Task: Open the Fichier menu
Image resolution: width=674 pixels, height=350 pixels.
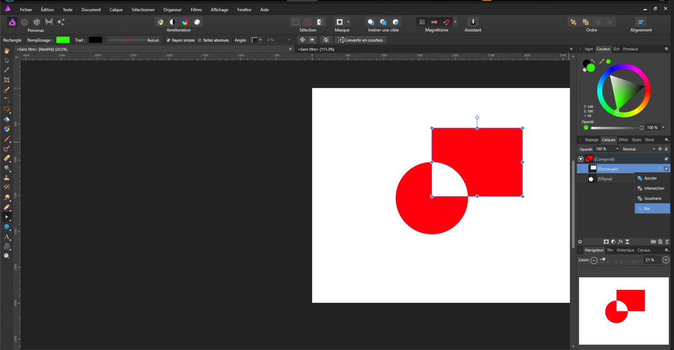Action: pos(26,9)
